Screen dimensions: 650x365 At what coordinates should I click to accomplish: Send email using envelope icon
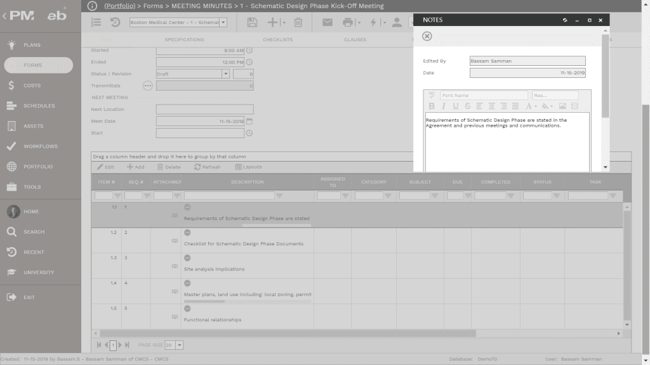click(x=328, y=22)
